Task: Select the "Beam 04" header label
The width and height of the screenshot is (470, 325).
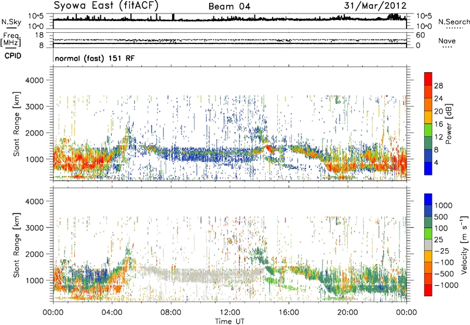Action: (x=229, y=6)
